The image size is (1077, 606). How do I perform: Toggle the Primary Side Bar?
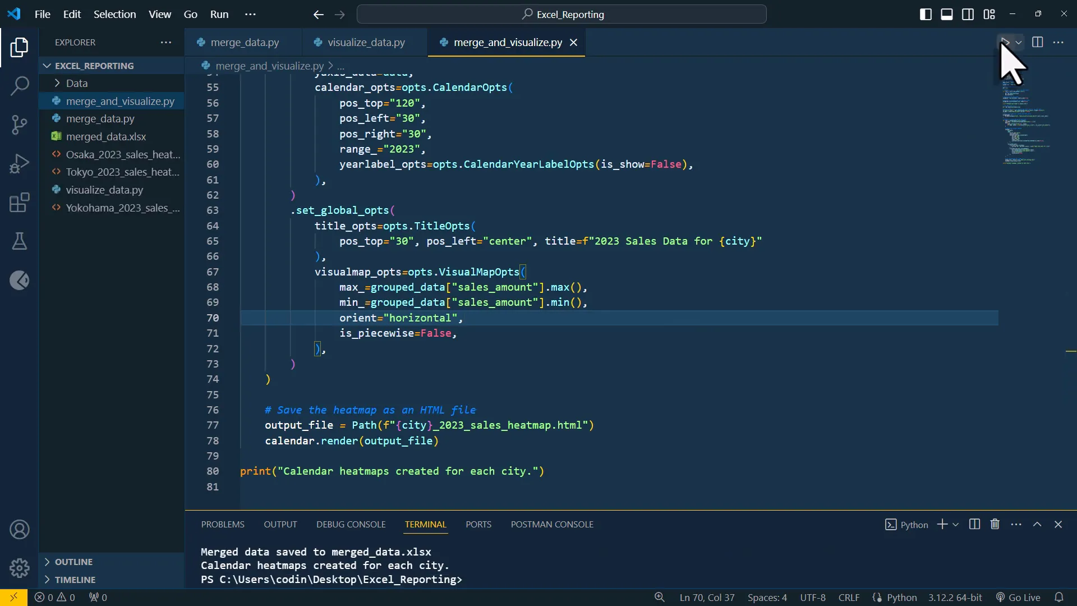coord(926,14)
